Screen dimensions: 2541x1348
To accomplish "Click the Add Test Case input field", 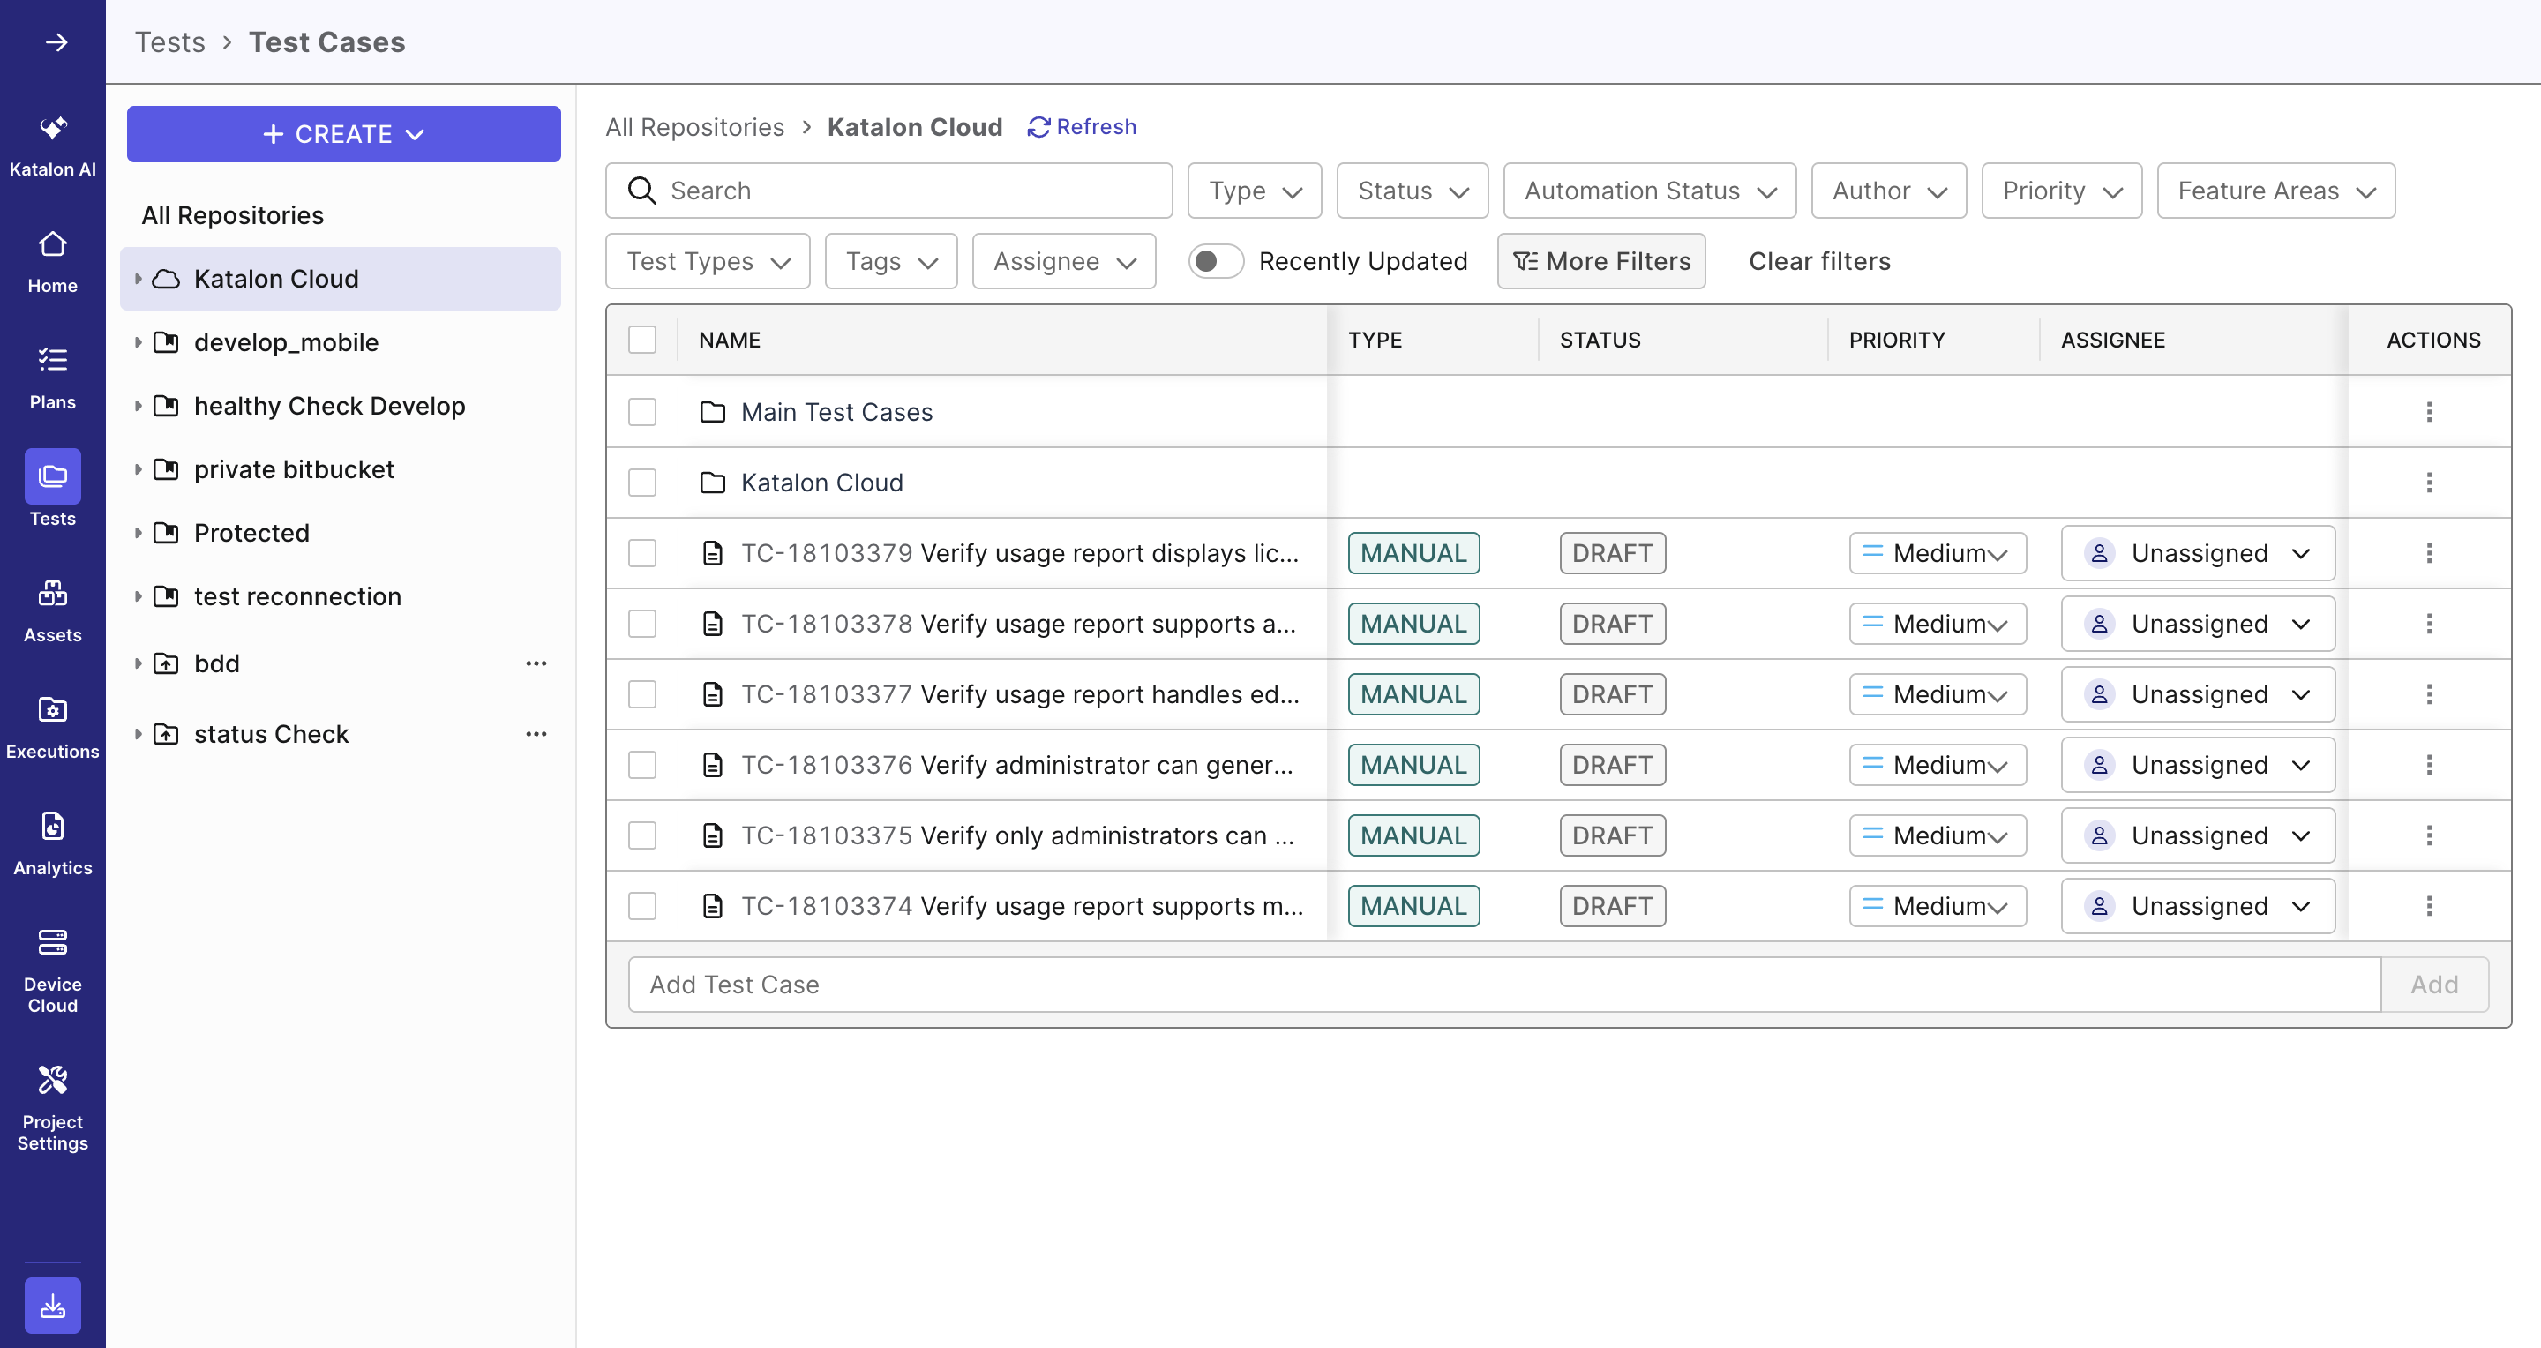I will point(1504,985).
